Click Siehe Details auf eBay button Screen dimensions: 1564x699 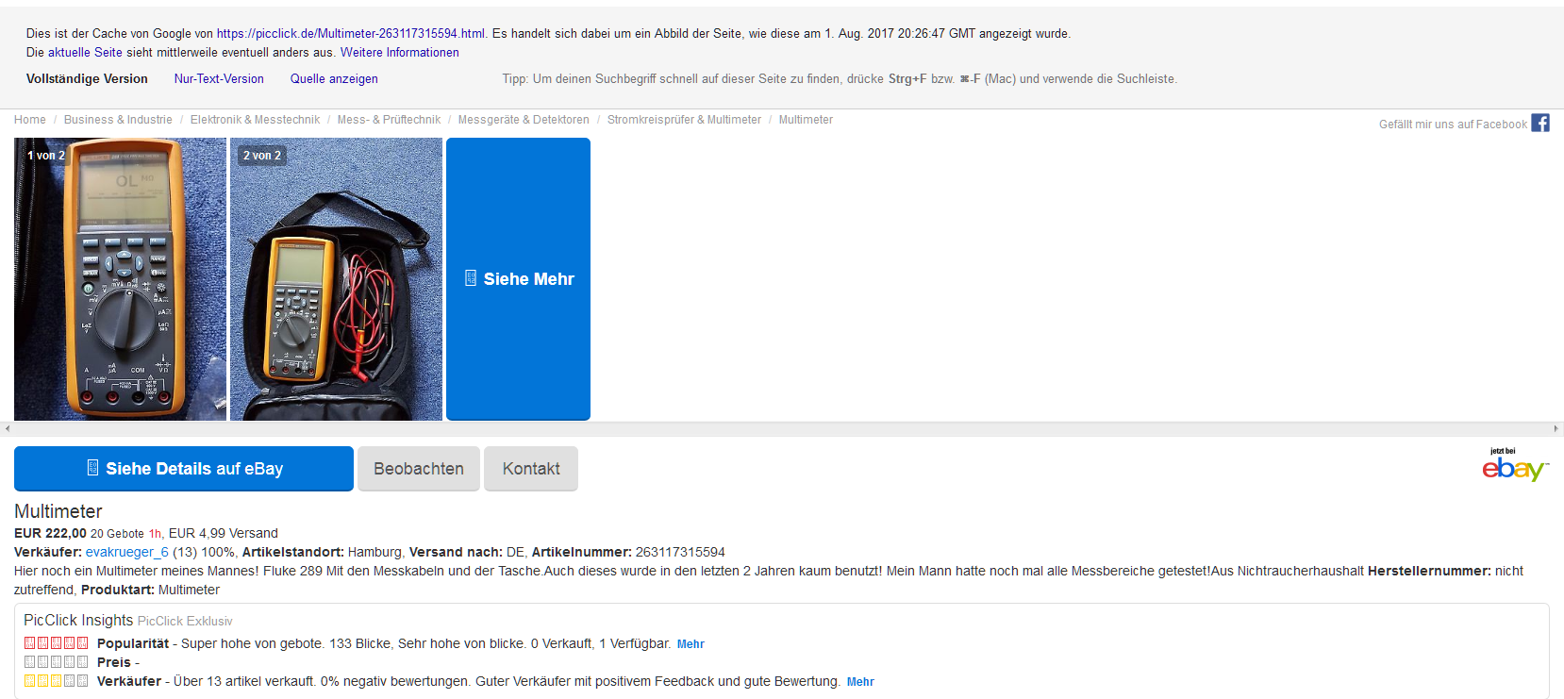click(x=184, y=469)
